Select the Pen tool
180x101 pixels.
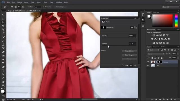tap(3, 67)
